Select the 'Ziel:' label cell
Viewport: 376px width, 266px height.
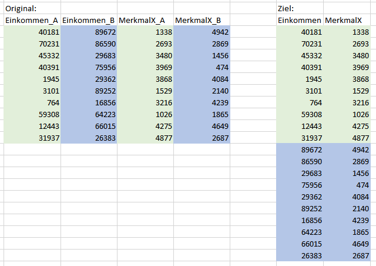tap(300, 8)
